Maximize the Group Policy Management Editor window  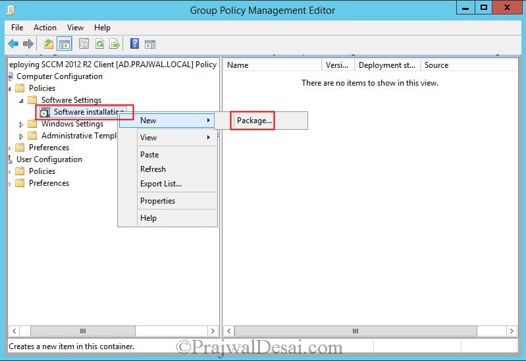[x=483, y=7]
